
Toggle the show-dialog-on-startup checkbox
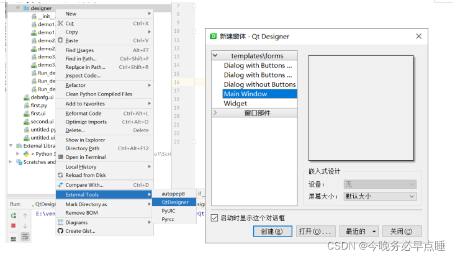tap(214, 218)
